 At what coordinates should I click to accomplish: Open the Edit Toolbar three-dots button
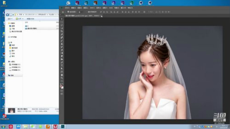[62, 81]
